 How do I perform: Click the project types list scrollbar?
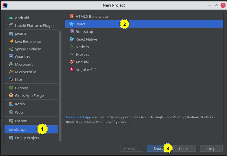[x=60, y=84]
